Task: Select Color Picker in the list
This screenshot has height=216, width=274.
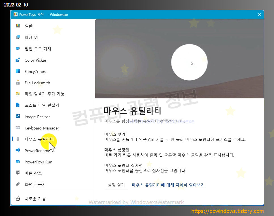Action: click(53, 60)
